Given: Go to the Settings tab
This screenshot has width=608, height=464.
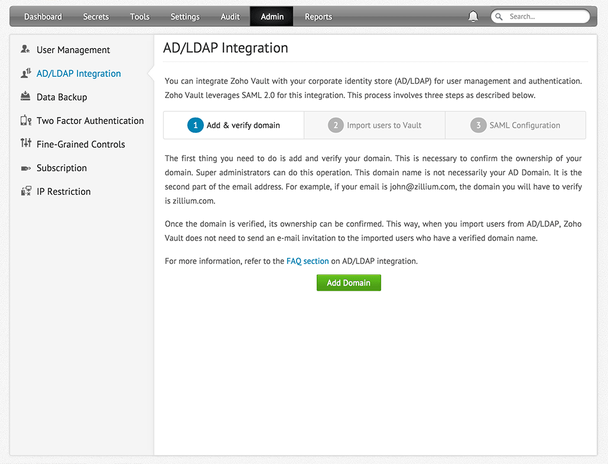Looking at the screenshot, I should (185, 17).
